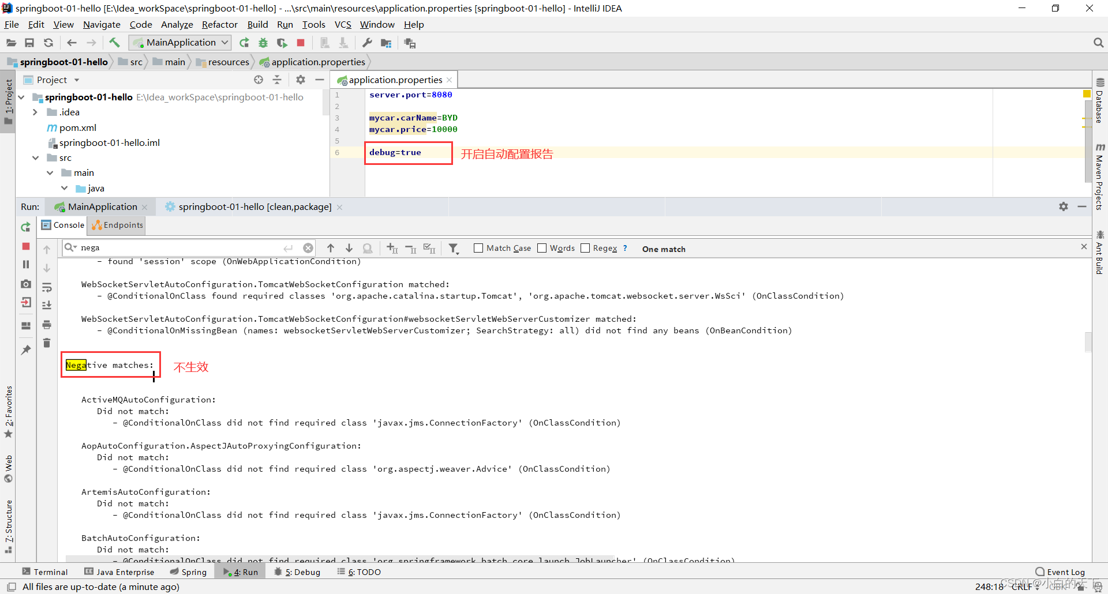Clear the console search text

coord(308,248)
